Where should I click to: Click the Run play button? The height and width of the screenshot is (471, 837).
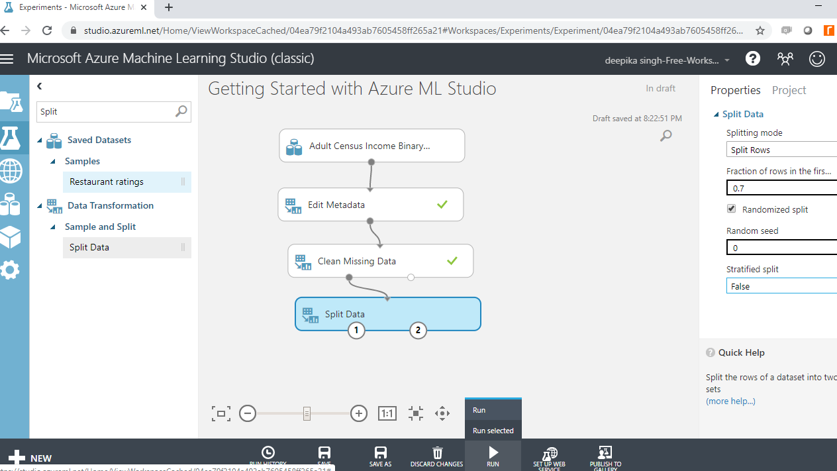click(493, 452)
